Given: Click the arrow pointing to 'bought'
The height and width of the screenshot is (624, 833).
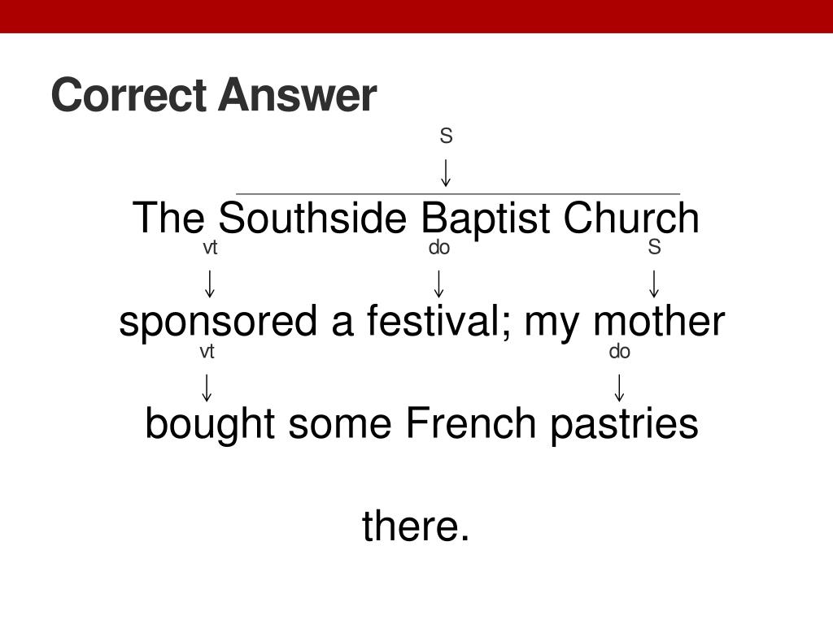Looking at the screenshot, I should pos(207,388).
